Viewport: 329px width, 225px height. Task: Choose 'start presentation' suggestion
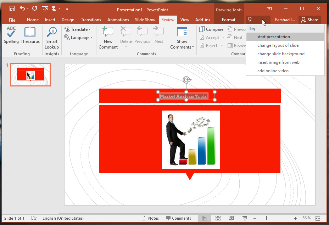273,37
